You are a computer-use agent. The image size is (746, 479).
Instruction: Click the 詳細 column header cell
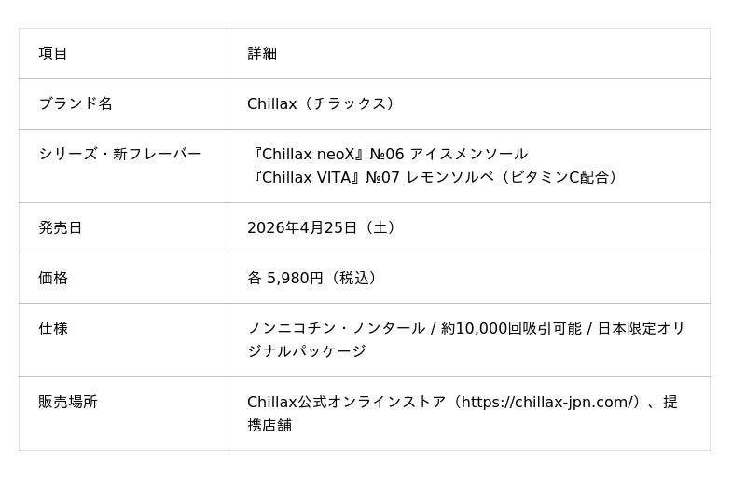pos(262,53)
